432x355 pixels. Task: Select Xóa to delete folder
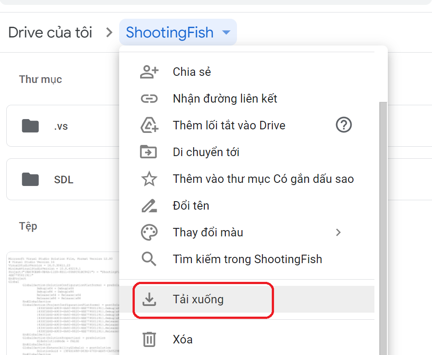click(x=247, y=339)
